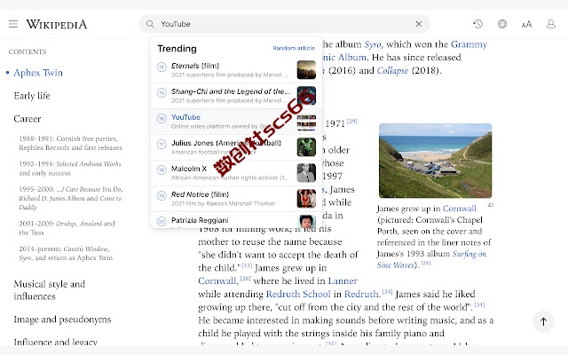The width and height of the screenshot is (568, 355).
Task: Click the Red Notice thumbnail
Action: [x=306, y=199]
